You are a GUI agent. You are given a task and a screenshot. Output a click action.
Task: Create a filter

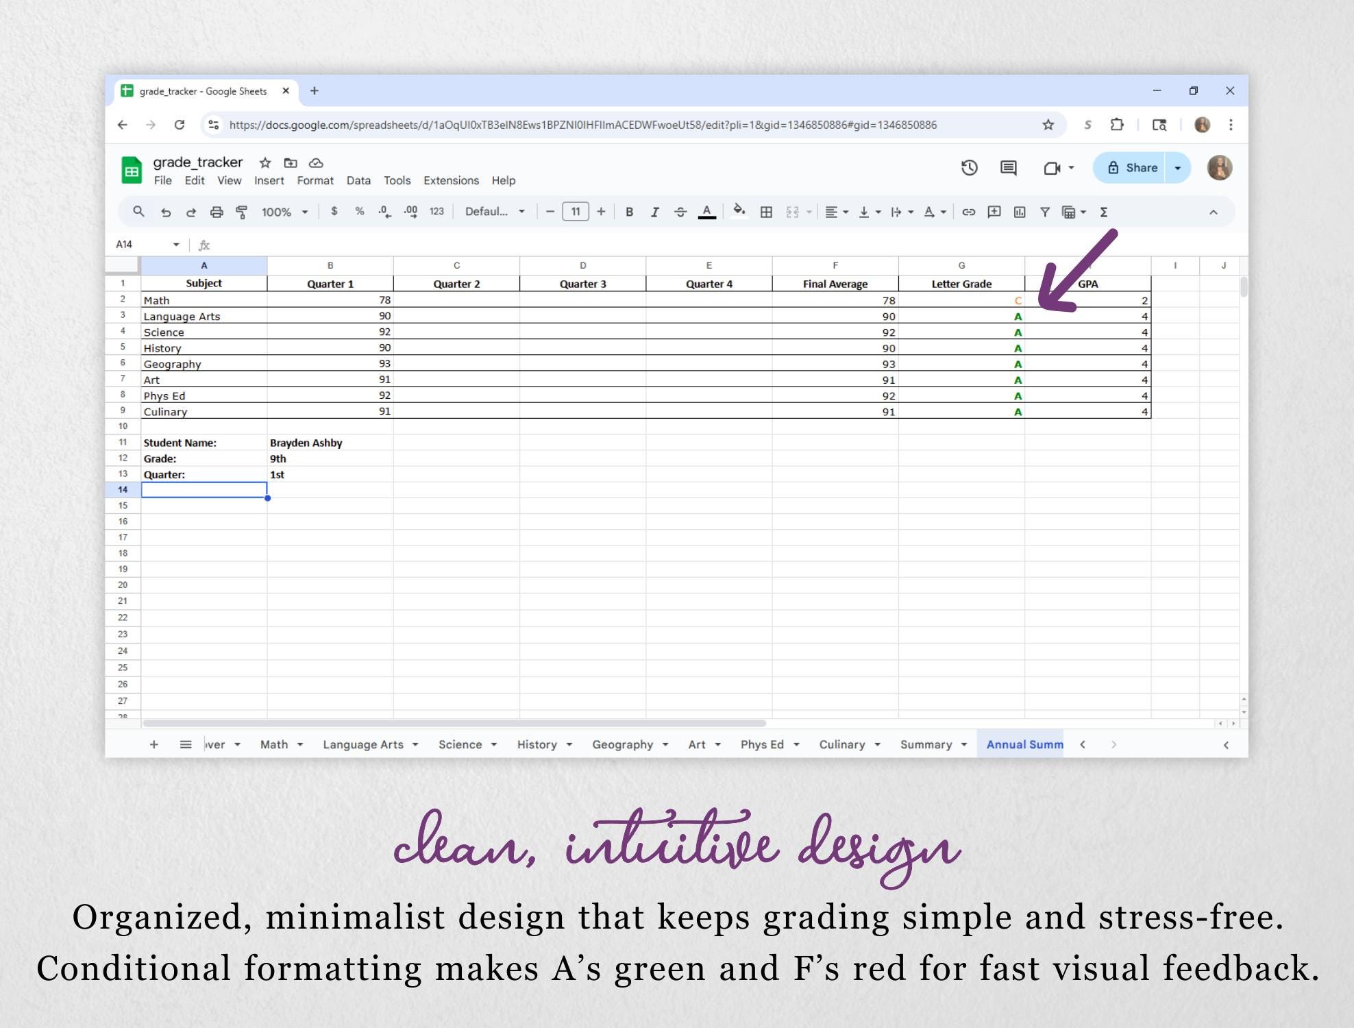coord(1045,212)
